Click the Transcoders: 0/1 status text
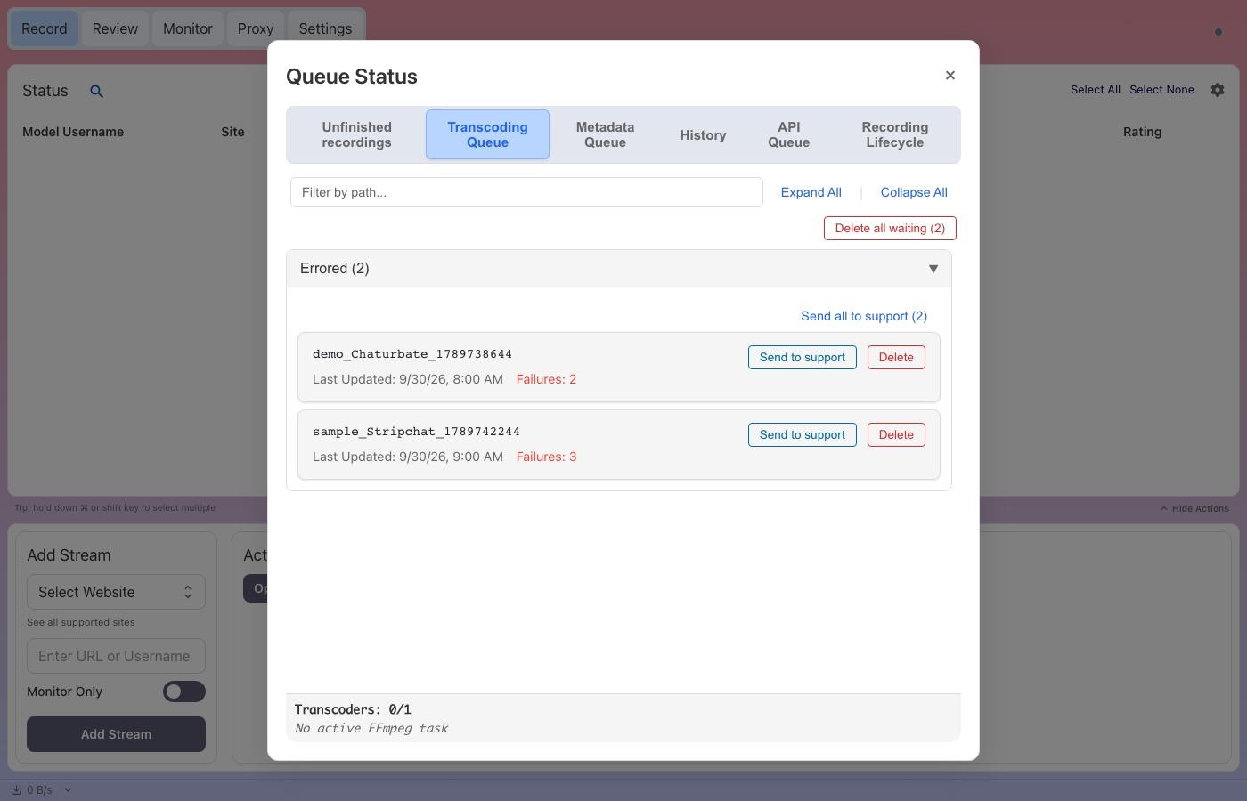 (353, 709)
